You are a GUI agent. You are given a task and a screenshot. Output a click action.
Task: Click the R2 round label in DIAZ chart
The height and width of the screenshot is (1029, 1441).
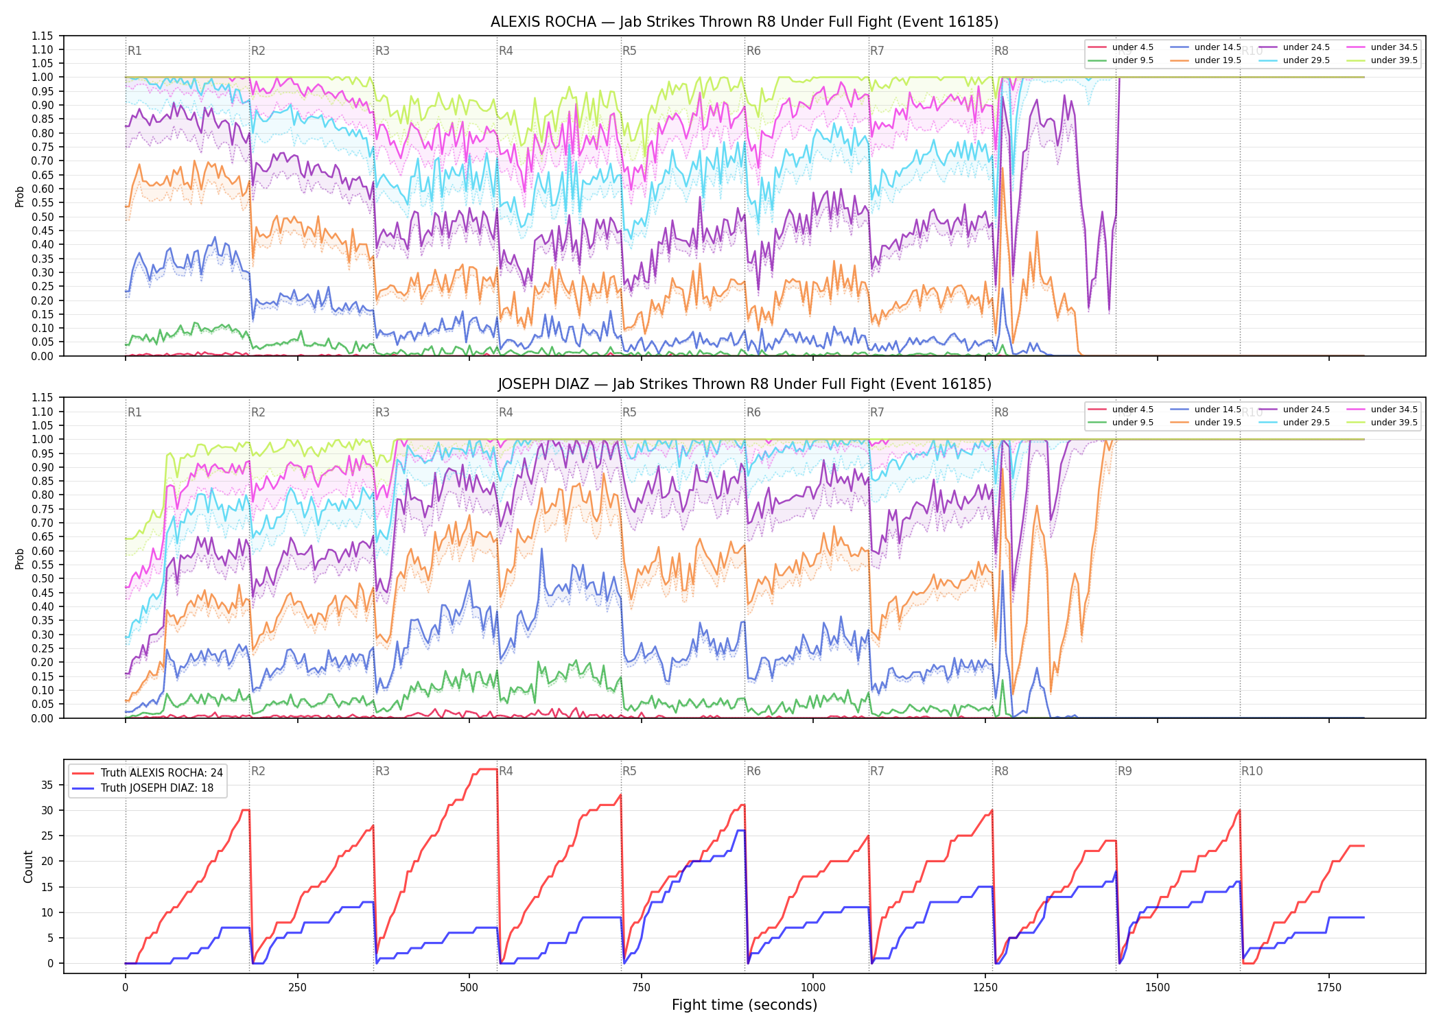click(258, 412)
